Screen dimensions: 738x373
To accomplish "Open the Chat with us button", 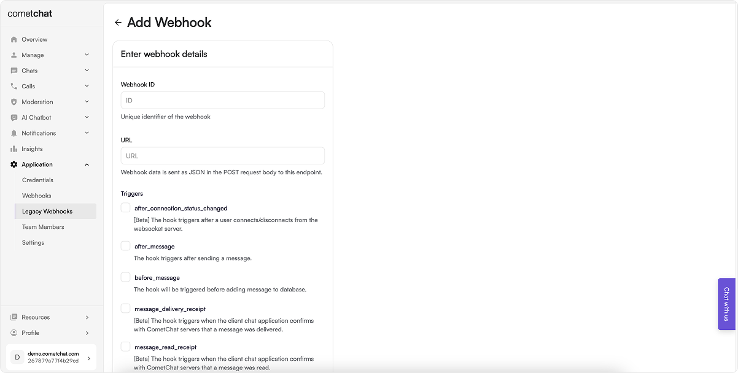I will pos(726,304).
